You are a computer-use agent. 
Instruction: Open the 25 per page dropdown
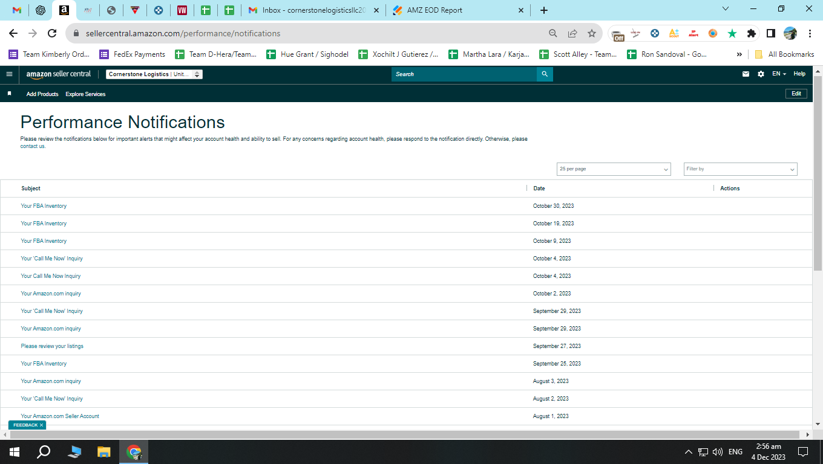coord(614,169)
